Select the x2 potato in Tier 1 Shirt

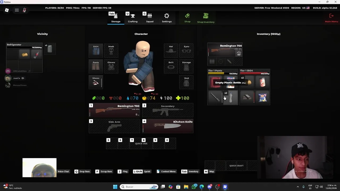click(x=247, y=83)
